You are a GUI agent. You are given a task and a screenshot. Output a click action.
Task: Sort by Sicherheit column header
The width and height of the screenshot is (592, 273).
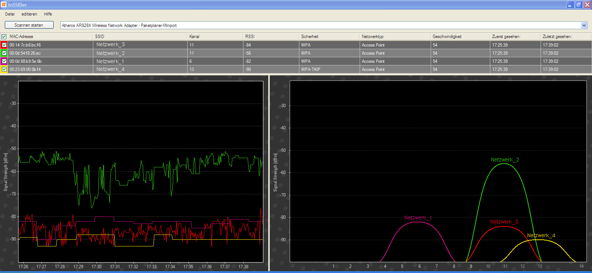[x=329, y=37]
